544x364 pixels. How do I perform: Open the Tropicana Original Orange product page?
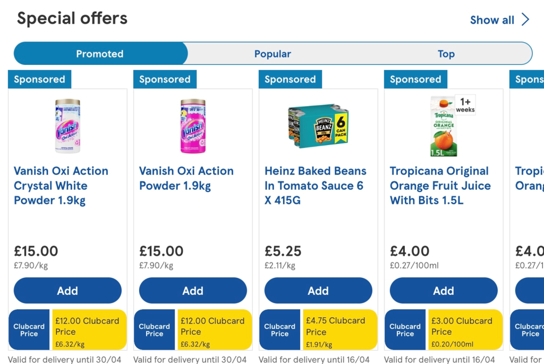point(439,185)
